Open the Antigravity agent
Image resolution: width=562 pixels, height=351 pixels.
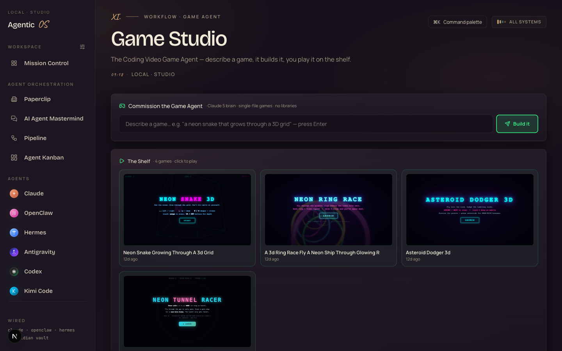pyautogui.click(x=48, y=252)
